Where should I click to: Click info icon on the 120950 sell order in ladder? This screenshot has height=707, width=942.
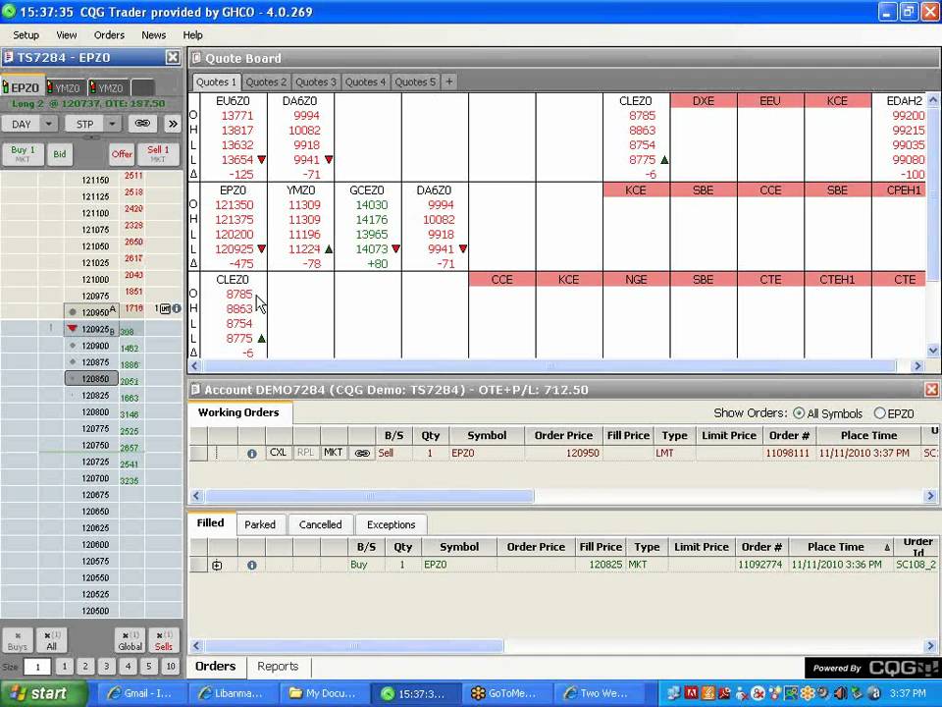pos(177,308)
